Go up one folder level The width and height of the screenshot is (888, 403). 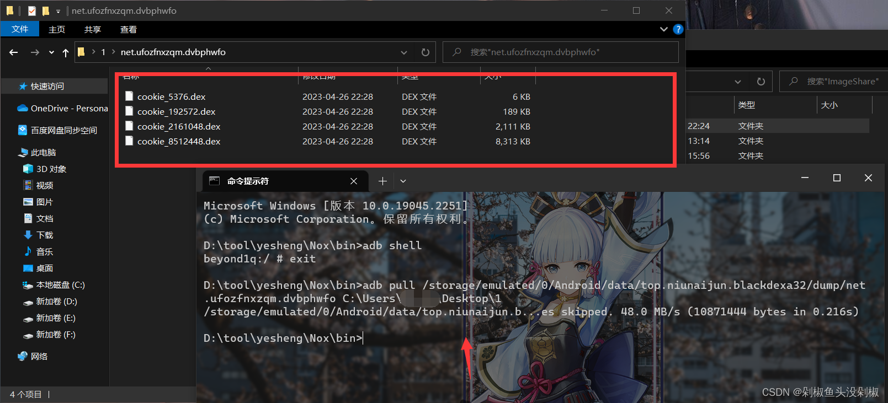pyautogui.click(x=66, y=52)
